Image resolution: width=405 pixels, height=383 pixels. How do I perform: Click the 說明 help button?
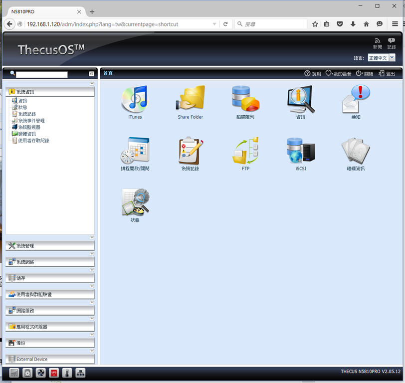(313, 74)
